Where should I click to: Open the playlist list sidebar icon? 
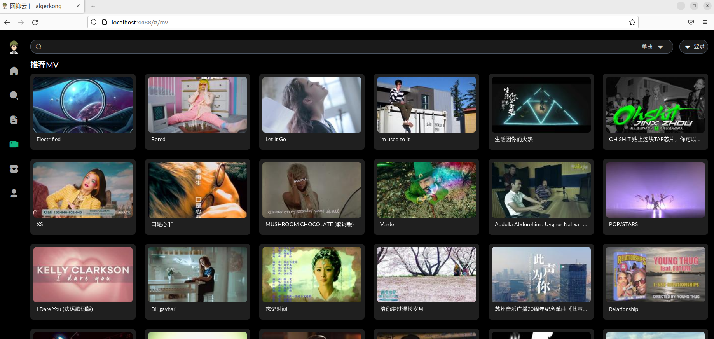tap(14, 120)
